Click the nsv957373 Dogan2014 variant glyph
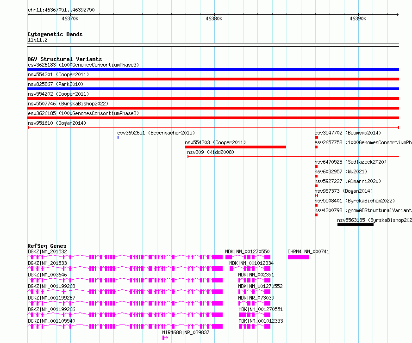The height and width of the screenshot is (343, 412). pyautogui.click(x=316, y=196)
